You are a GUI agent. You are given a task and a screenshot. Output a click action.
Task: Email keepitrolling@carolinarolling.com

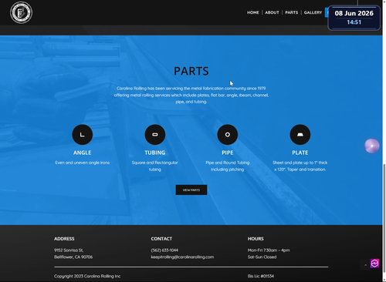click(182, 257)
